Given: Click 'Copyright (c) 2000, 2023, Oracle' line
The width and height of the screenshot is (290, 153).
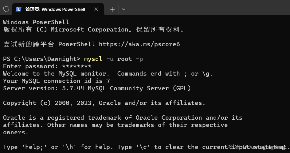Looking at the screenshot, I should pos(104,103).
